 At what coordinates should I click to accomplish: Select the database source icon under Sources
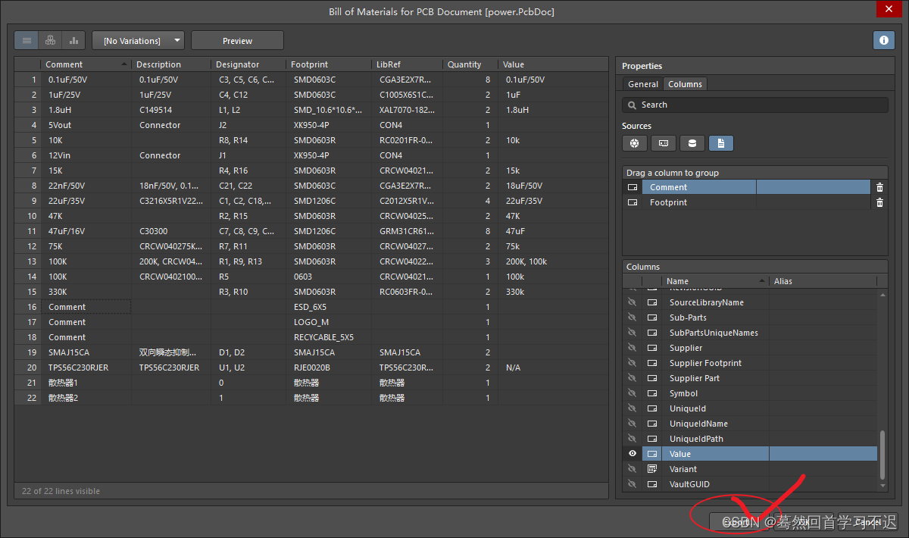pos(692,143)
